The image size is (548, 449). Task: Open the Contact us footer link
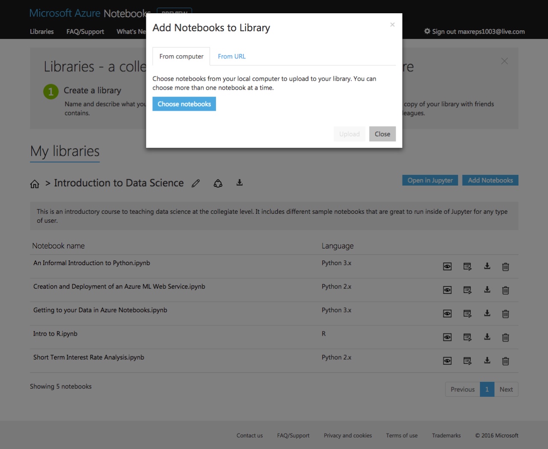pyautogui.click(x=250, y=435)
